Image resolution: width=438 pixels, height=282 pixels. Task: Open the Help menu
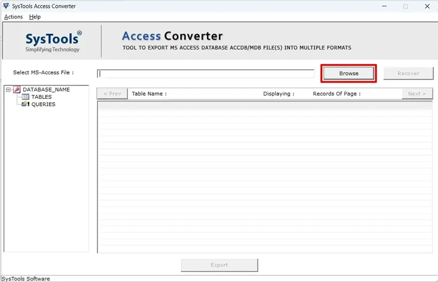click(x=35, y=17)
